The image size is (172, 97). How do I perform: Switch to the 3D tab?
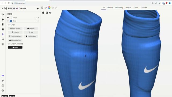pos(104,8)
